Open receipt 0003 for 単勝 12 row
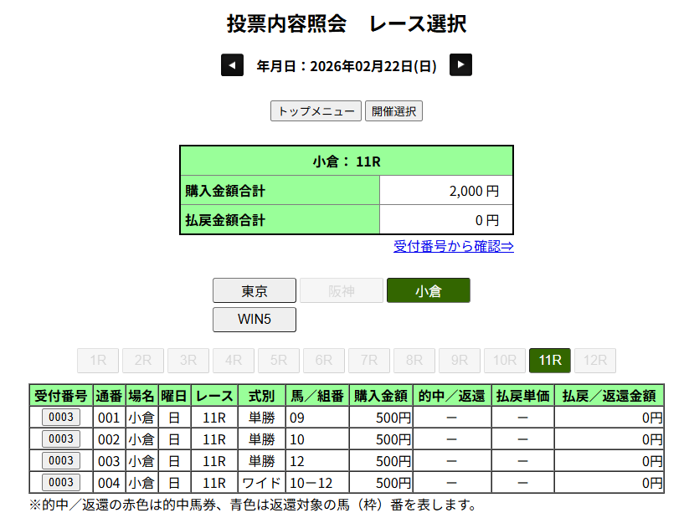 [60, 461]
